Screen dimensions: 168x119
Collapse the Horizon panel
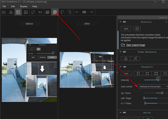click(x=120, y=112)
